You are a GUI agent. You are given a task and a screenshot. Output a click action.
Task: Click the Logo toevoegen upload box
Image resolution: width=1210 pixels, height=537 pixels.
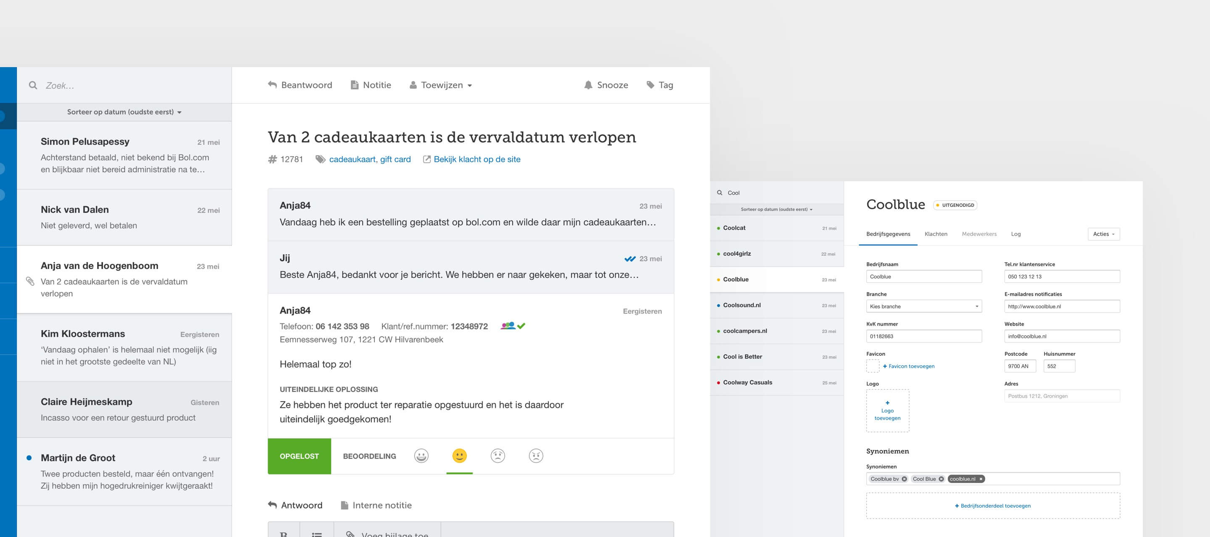[887, 410]
